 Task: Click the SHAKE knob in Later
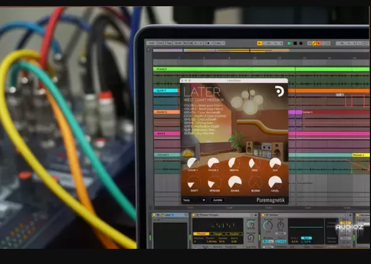[x=235, y=183]
